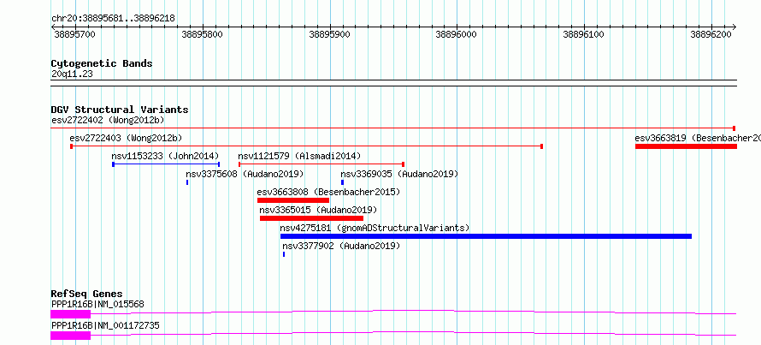Click ruler position 38896200
This screenshot has height=345, width=761.
point(711,34)
